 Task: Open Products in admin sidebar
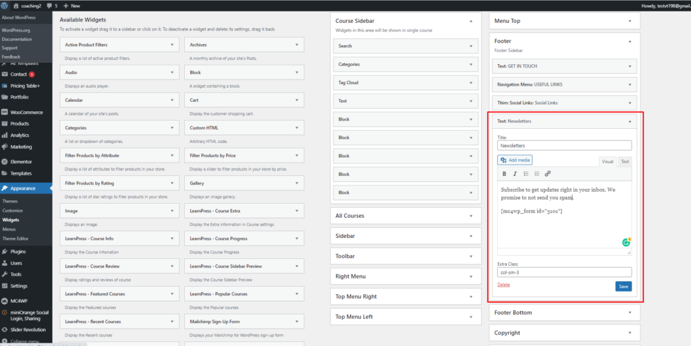(20, 123)
